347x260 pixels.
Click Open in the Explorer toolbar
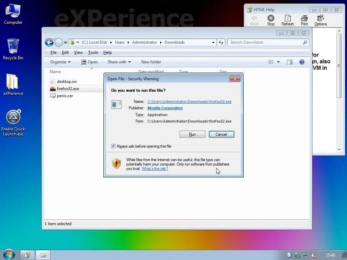click(89, 62)
